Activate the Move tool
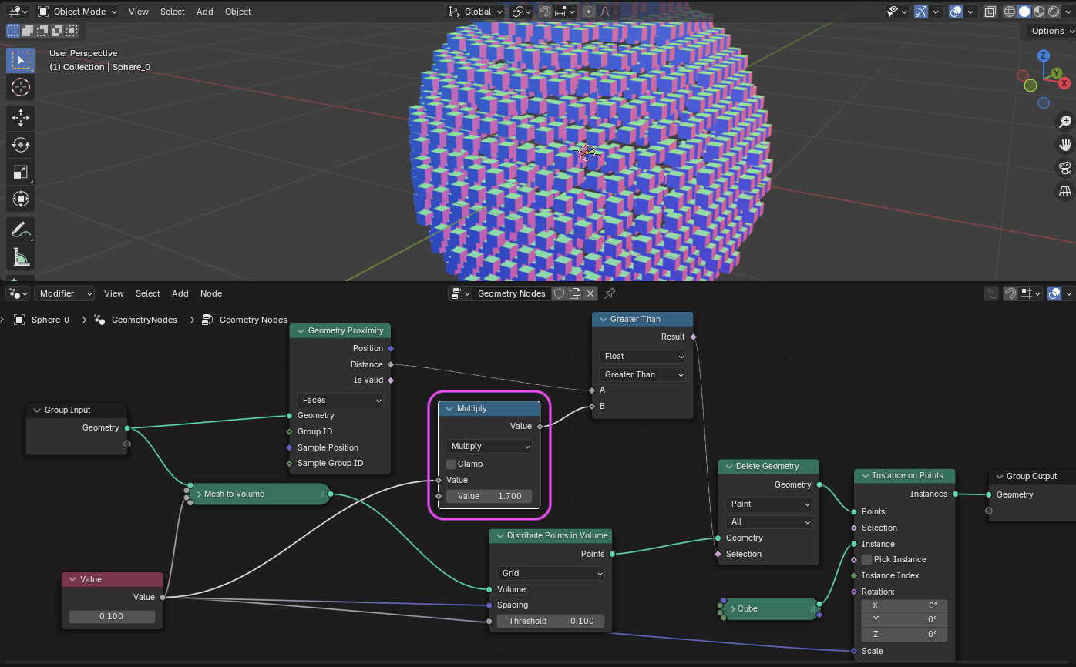Viewport: 1076px width, 667px height. 21,117
